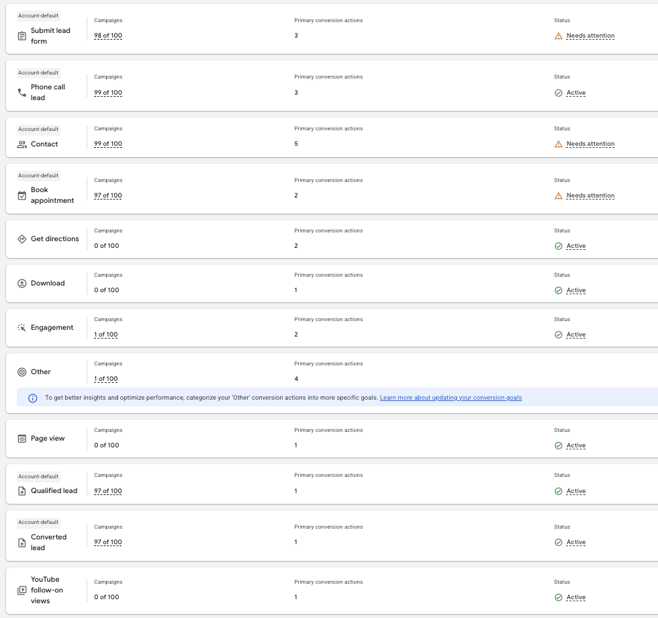Click '0 of 100' campaigns in Get directions row
The image size is (658, 618).
tap(107, 246)
